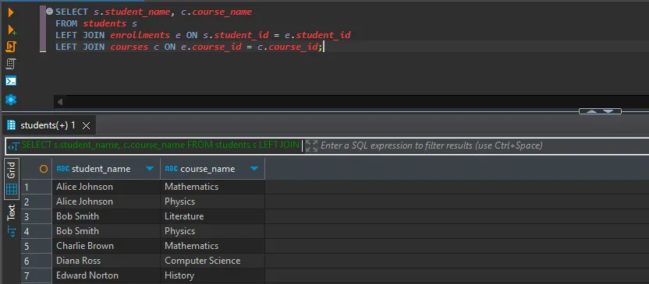Select Mathematics cell in row 1
The image size is (649, 284).
(212, 187)
